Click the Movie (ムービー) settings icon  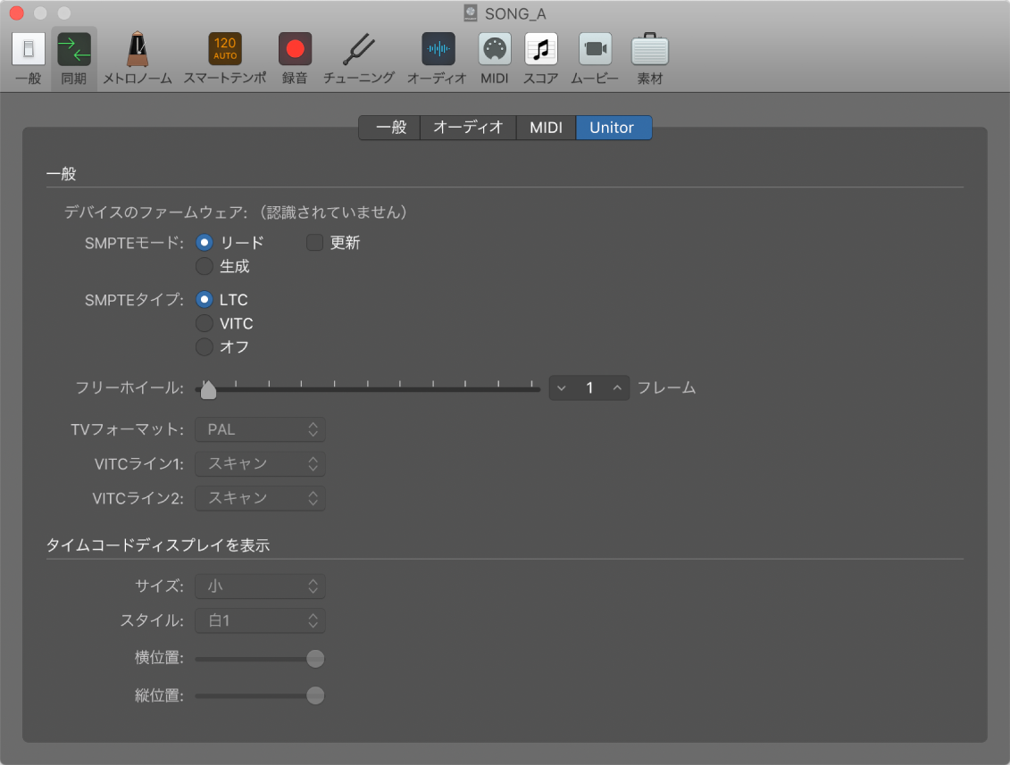[x=594, y=51]
